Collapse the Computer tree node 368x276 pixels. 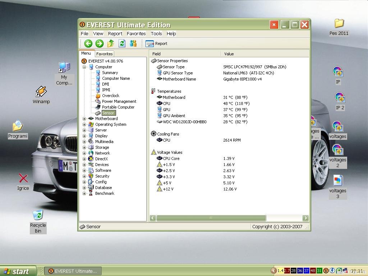pyautogui.click(x=84, y=67)
